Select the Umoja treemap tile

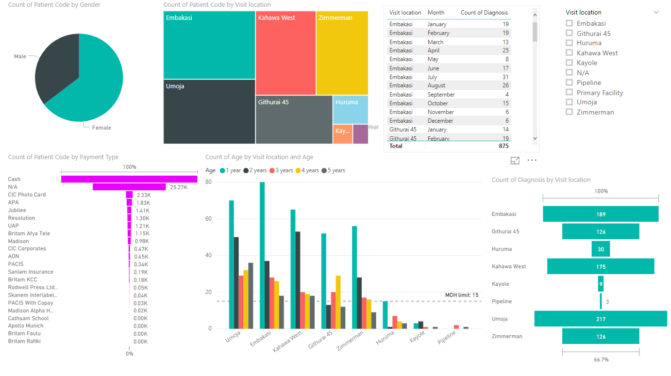click(x=209, y=112)
